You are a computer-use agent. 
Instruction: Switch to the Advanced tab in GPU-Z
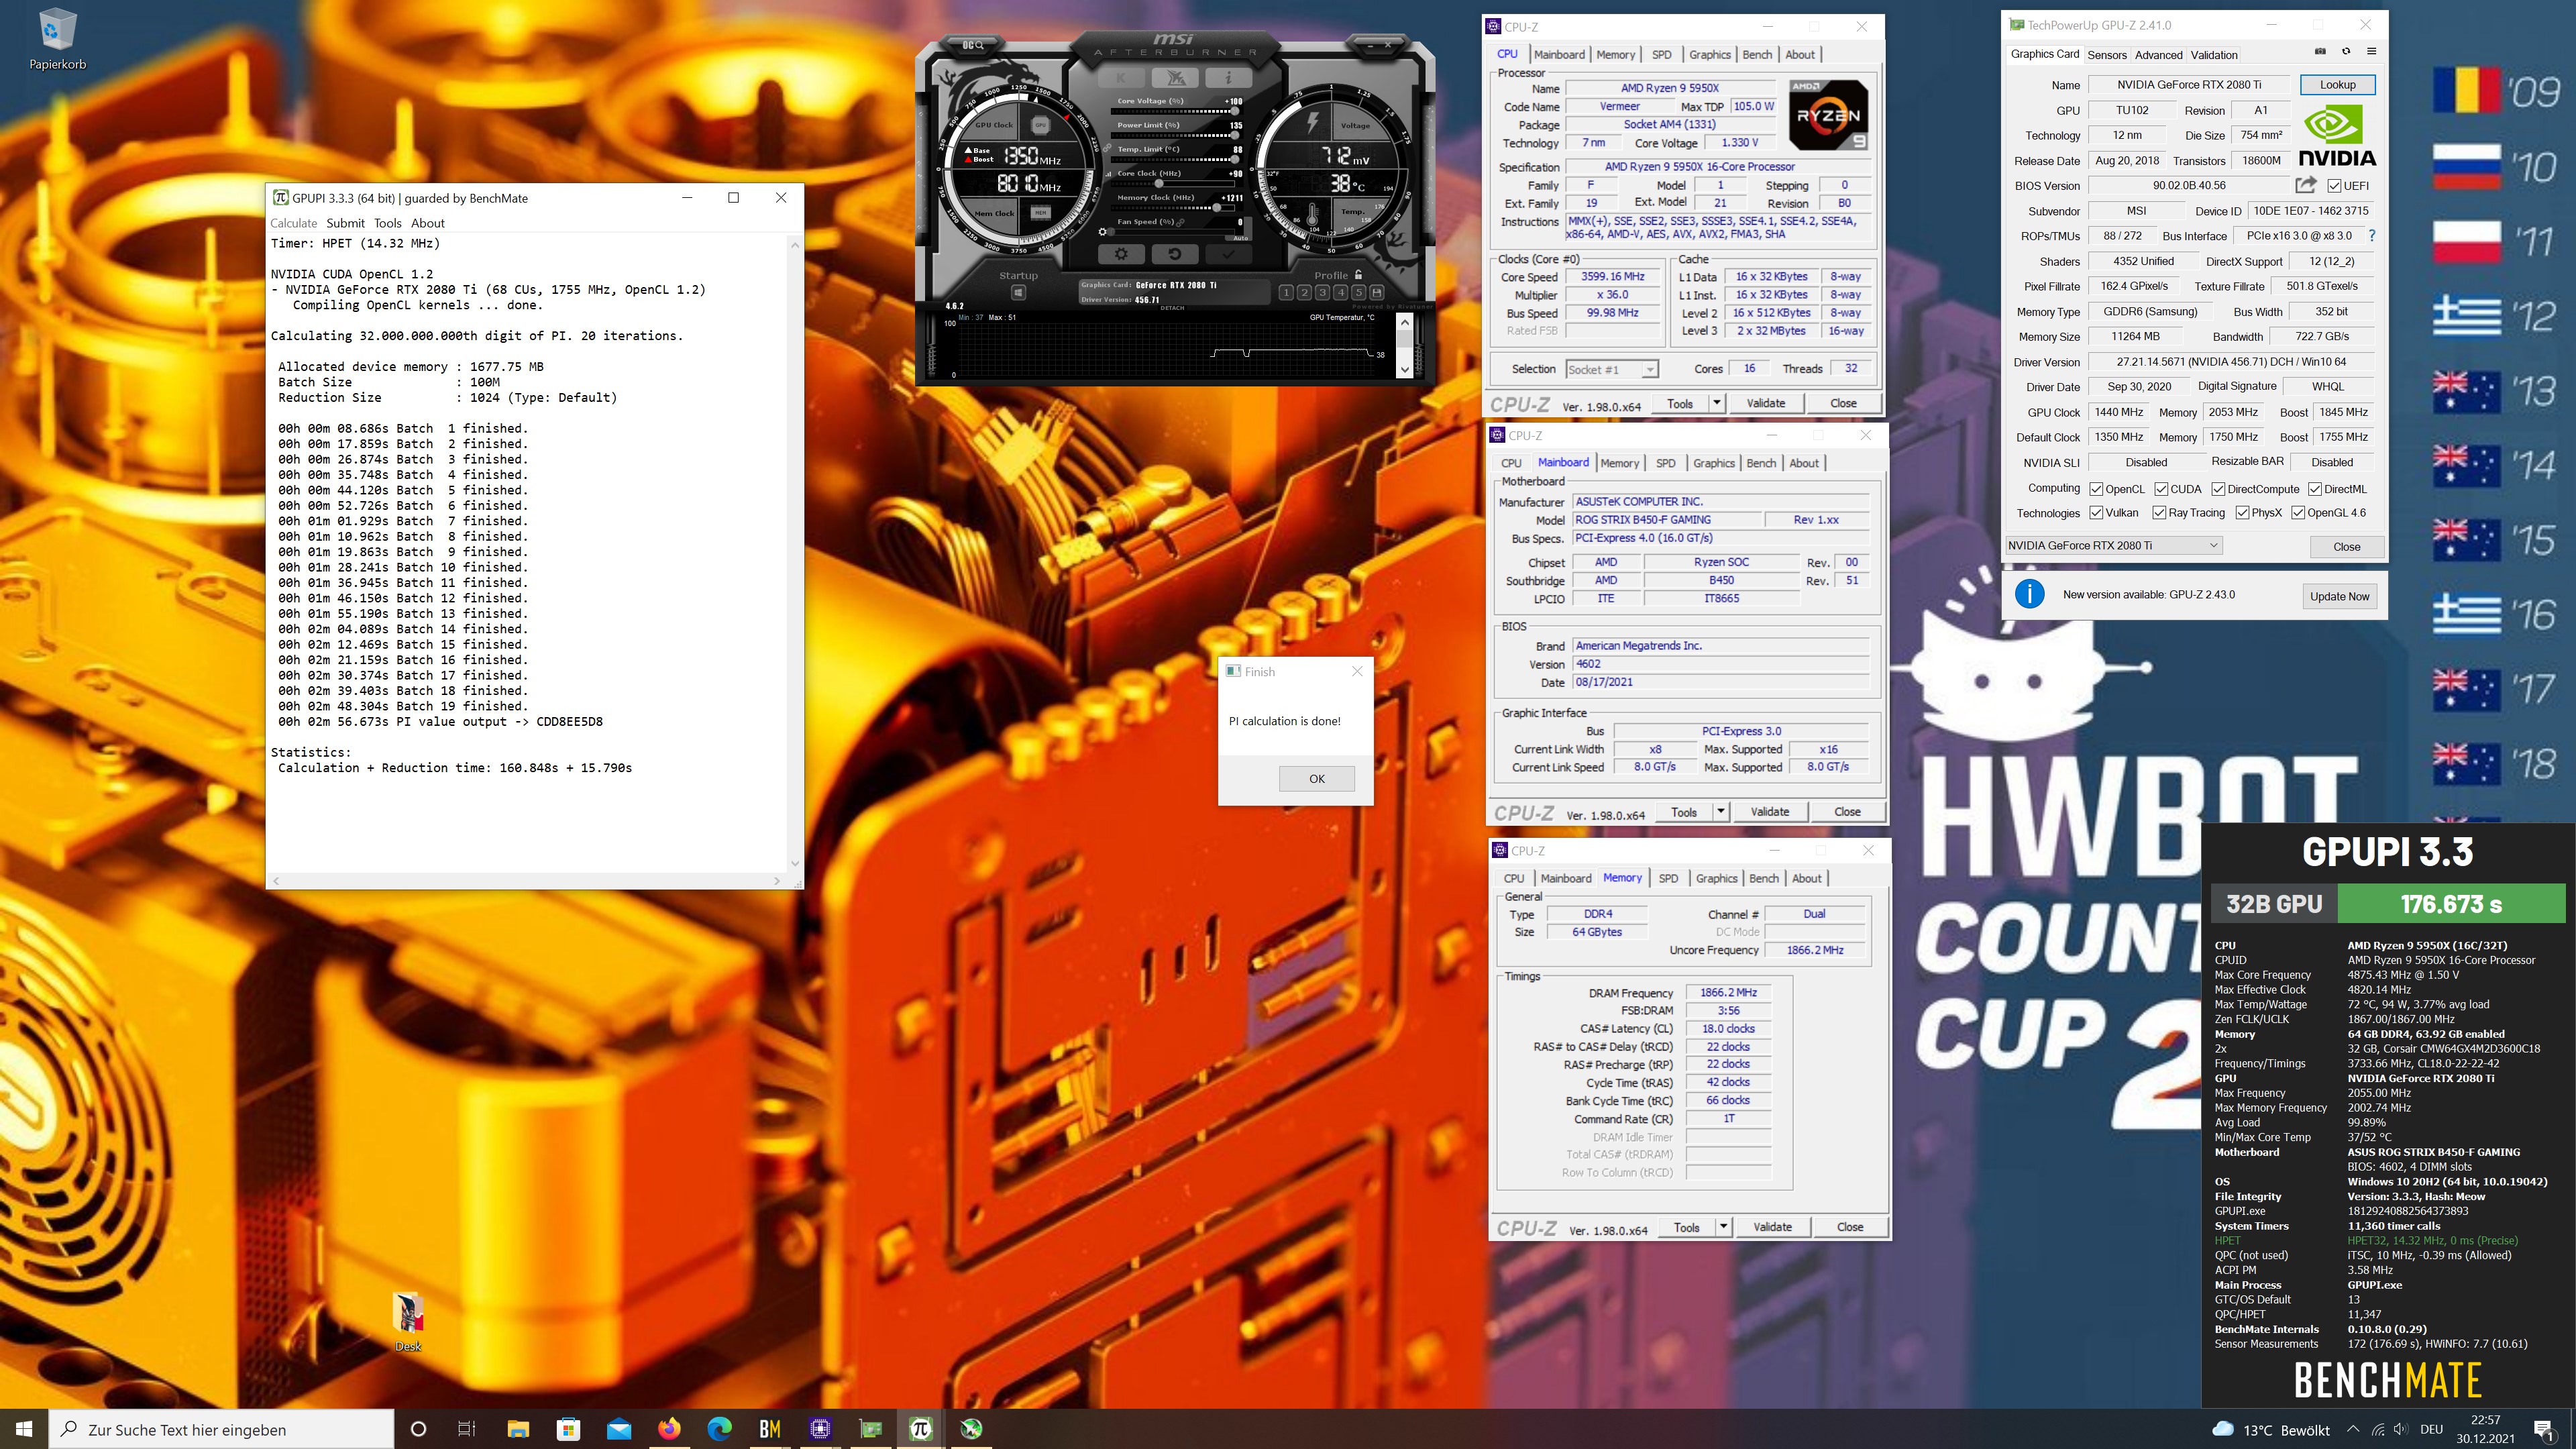[x=2158, y=55]
